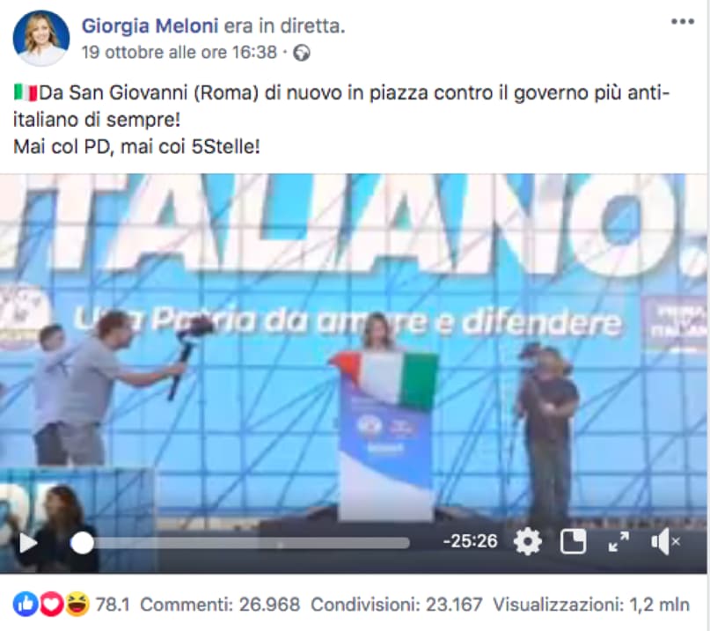Viewport: 710px width, 631px height.
Task: Click the Haha laughing reaction icon
Action: pos(77,605)
